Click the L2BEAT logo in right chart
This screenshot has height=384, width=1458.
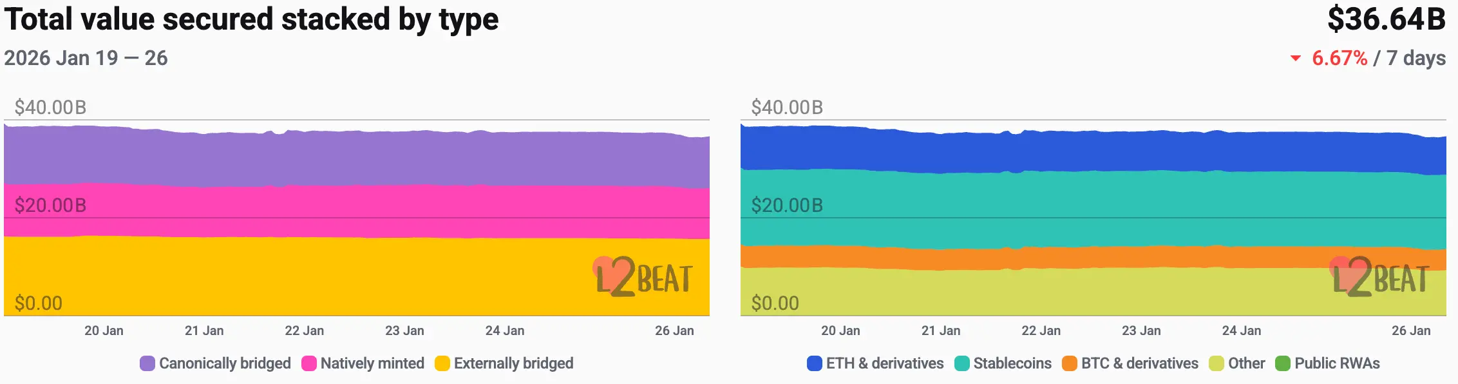click(1379, 278)
